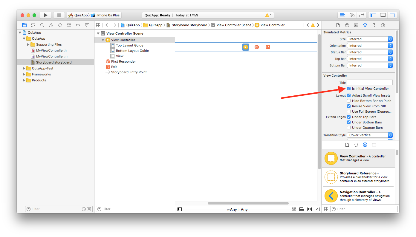Uncheck Is Initial View Controller
The image size is (416, 237).
[349, 89]
